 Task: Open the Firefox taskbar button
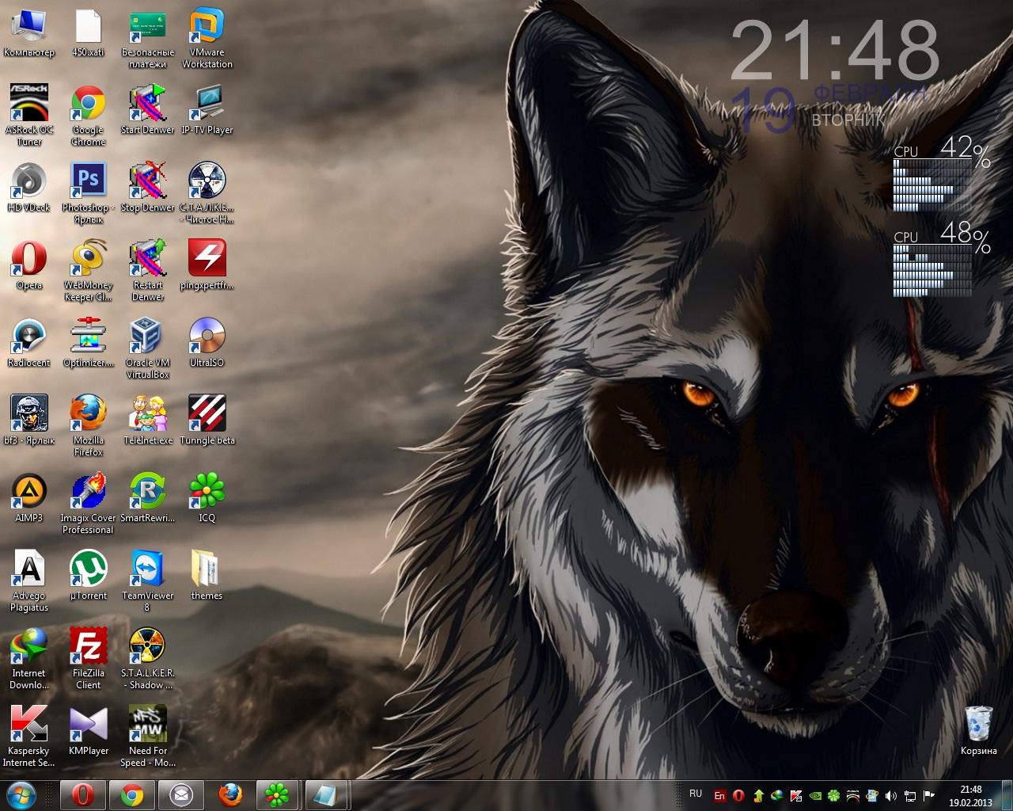click(230, 794)
